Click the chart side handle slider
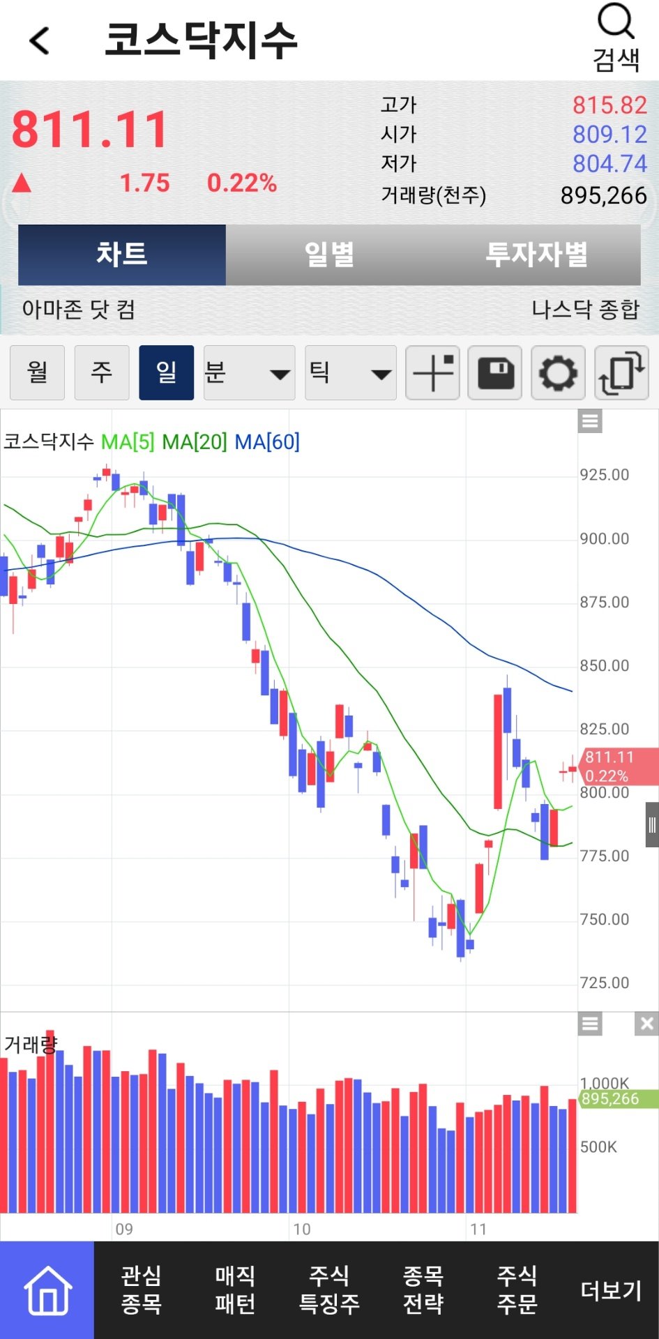 [652, 825]
